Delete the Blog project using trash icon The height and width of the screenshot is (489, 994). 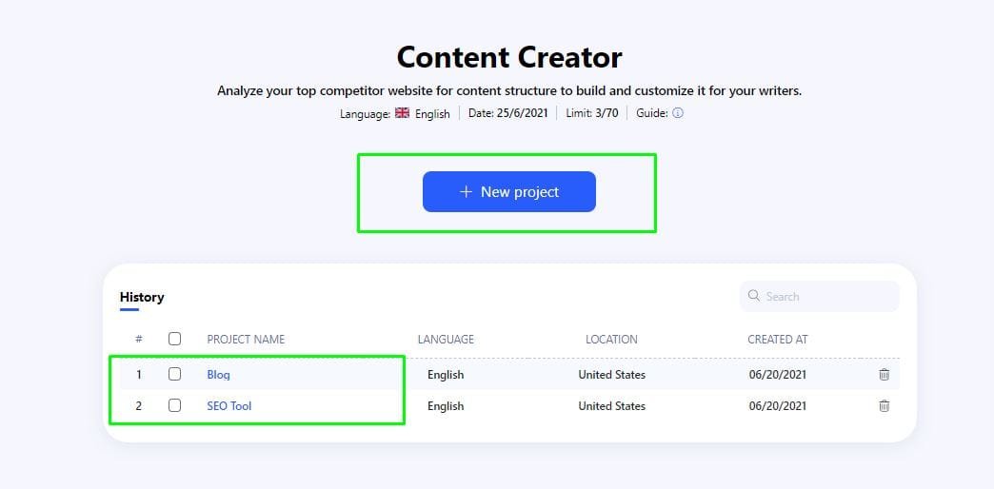coord(884,375)
